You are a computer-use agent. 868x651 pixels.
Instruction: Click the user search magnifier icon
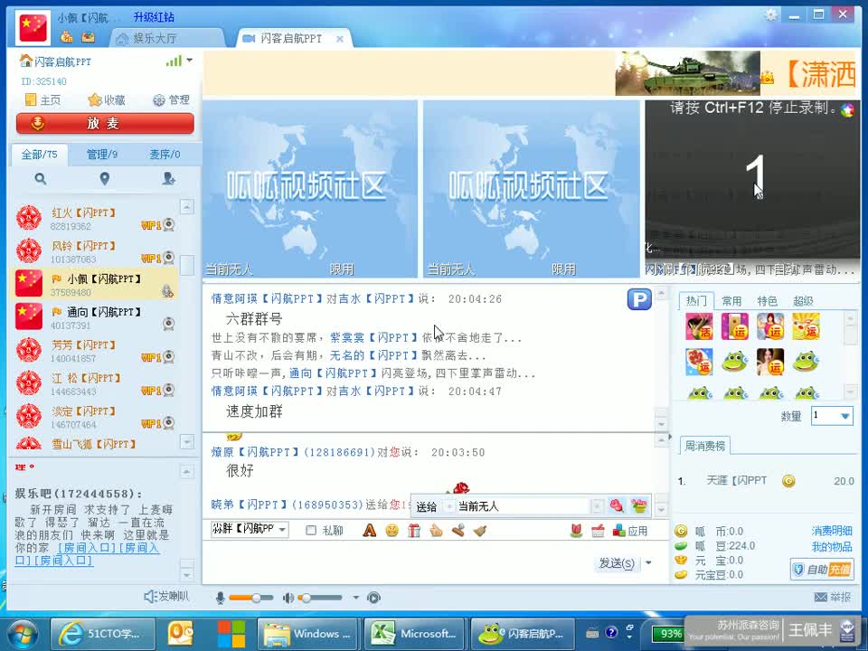pyautogui.click(x=41, y=179)
